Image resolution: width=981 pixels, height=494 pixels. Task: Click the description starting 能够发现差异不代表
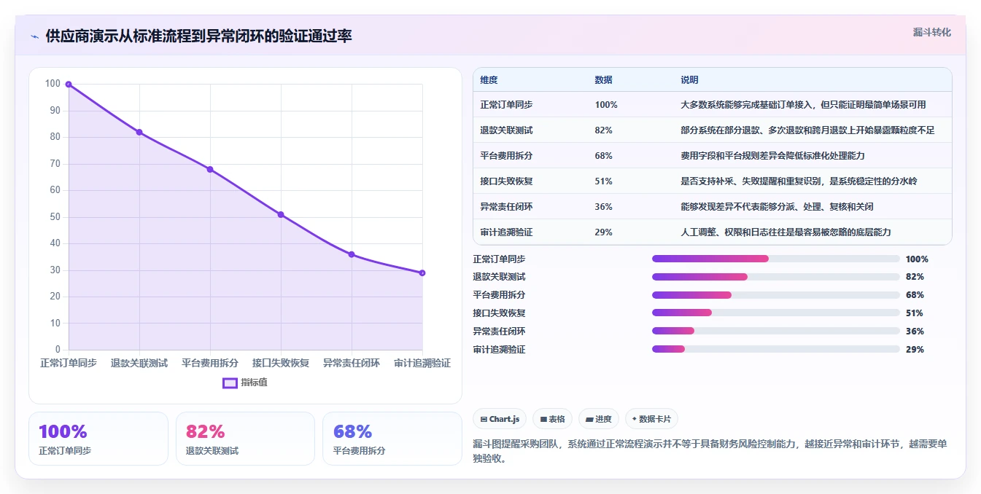(777, 207)
